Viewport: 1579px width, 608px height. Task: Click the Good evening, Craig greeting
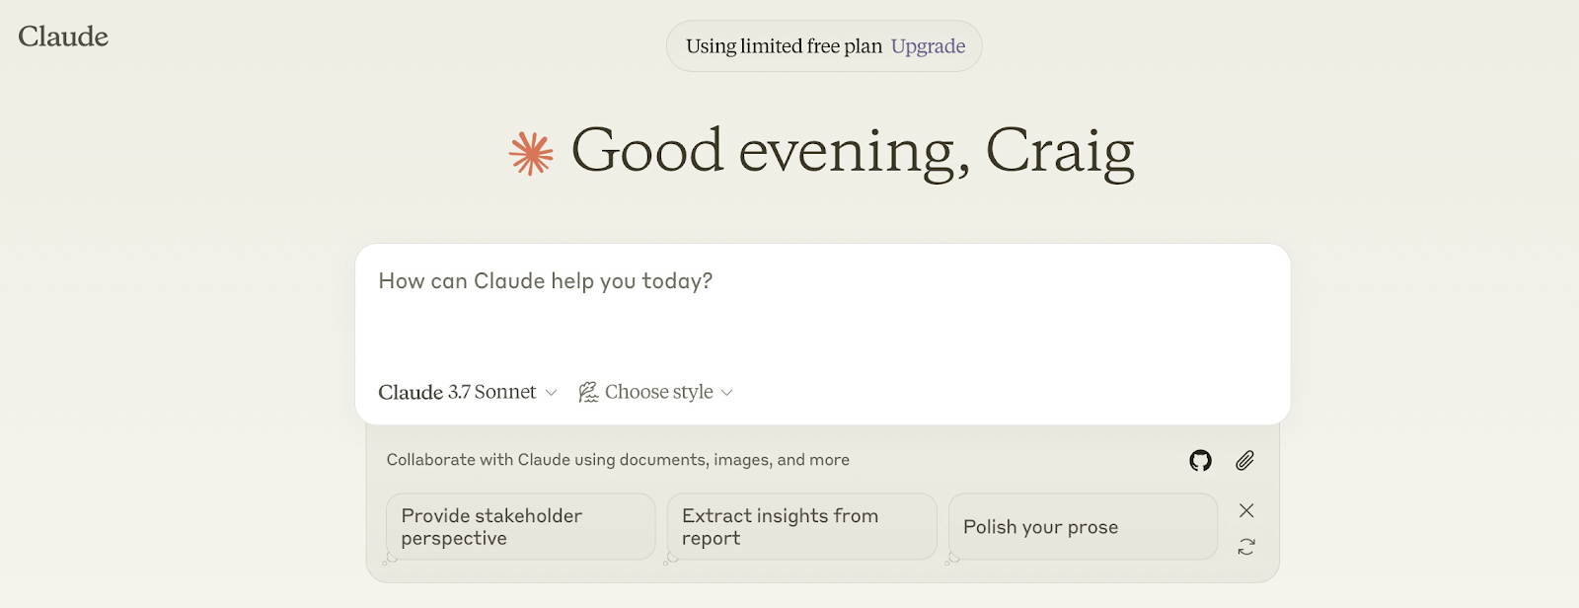pos(852,151)
